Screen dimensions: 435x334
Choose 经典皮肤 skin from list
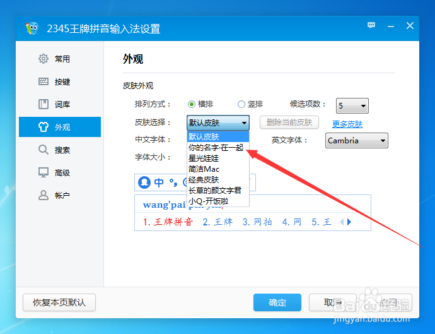[218, 179]
